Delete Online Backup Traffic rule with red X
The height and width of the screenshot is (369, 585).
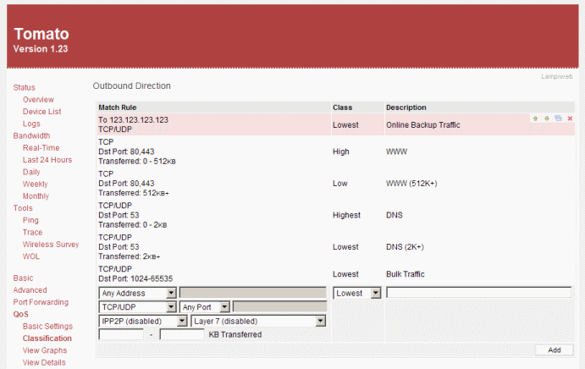point(570,118)
